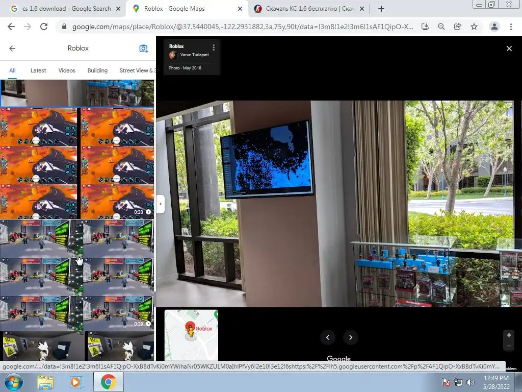Play the 0:29 Roblox city video thumbnail
Viewport: 522px width, 392px height.
pyautogui.click(x=77, y=275)
